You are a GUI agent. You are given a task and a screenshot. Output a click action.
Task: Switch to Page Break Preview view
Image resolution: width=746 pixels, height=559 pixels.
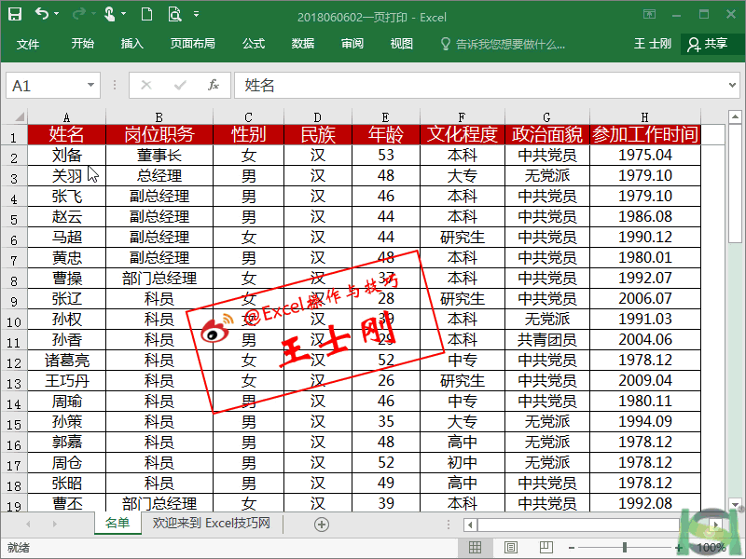[546, 548]
